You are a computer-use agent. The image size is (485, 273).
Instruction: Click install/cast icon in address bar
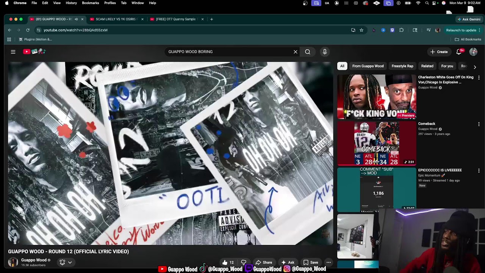[x=353, y=30]
